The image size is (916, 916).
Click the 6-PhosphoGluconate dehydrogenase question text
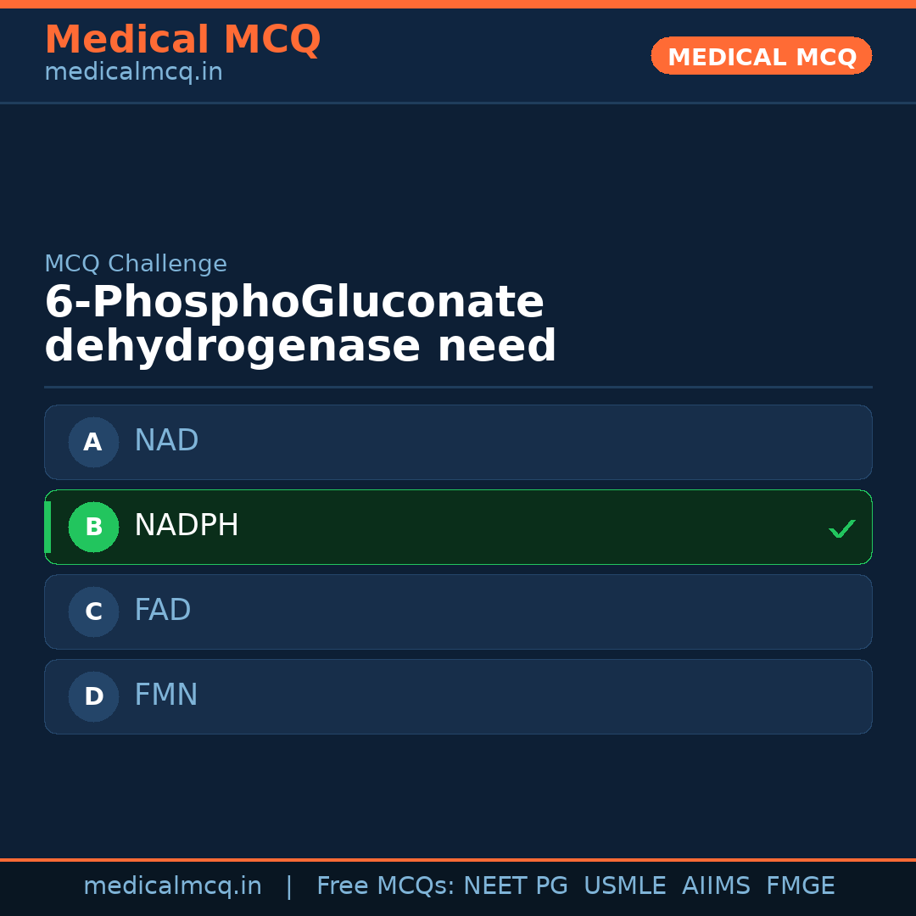pos(300,325)
